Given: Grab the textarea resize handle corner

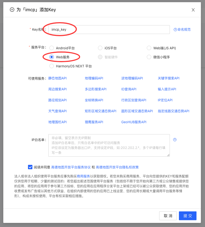Looking at the screenshot, I should coord(168,155).
